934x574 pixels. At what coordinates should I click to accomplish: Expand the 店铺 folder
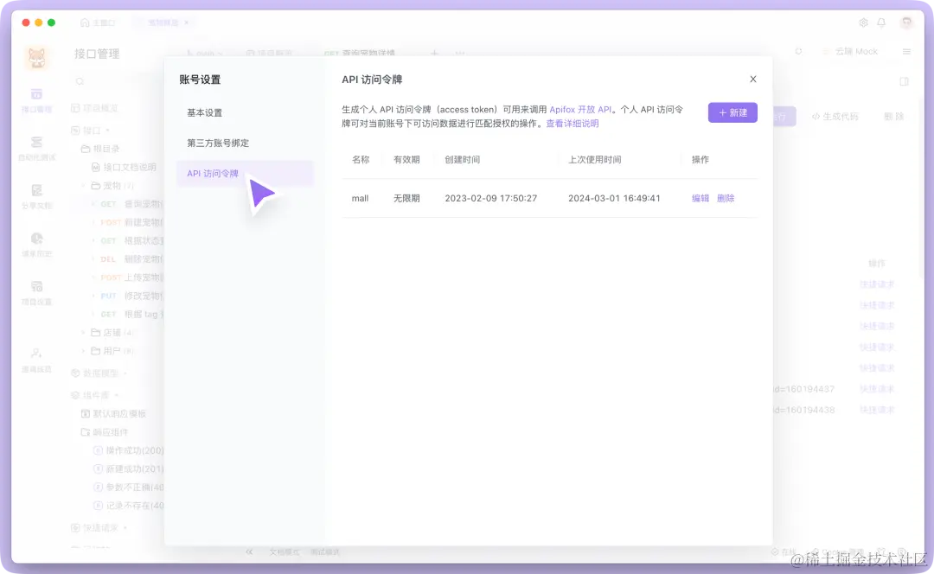[x=84, y=332]
